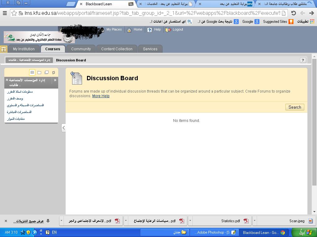Click the Home house icon

129,30
